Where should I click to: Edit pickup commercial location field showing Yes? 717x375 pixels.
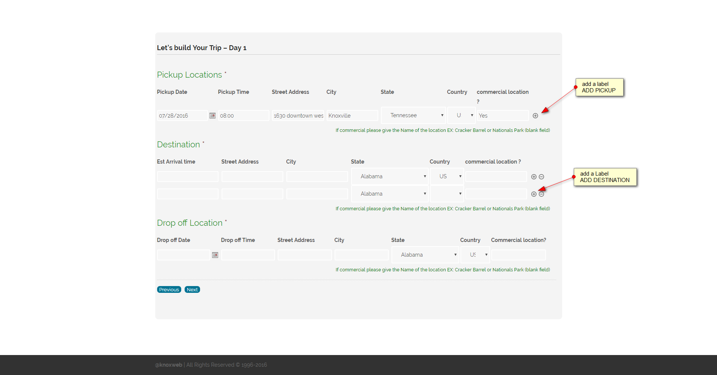(x=503, y=116)
